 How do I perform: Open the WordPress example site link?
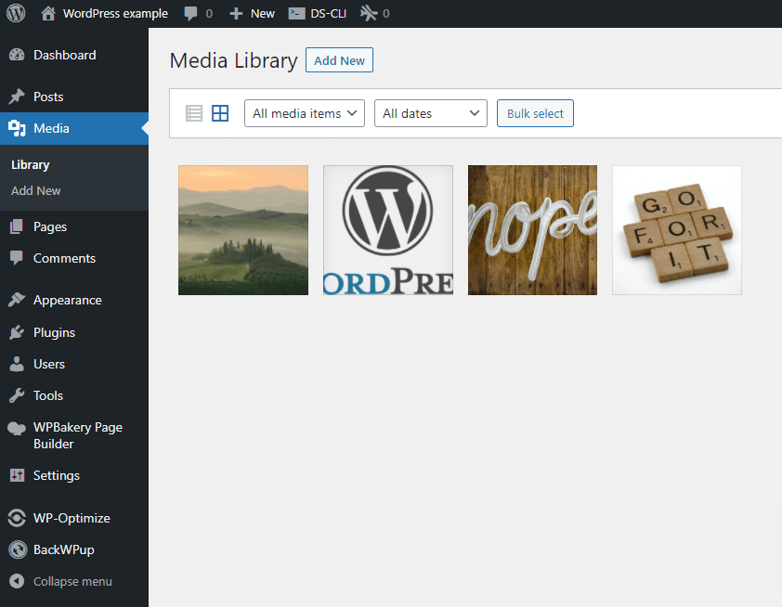[x=115, y=13]
